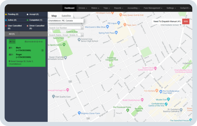Click the Queen Charlotte Intermediate School pin
This screenshot has height=126, width=197.
(x=65, y=58)
